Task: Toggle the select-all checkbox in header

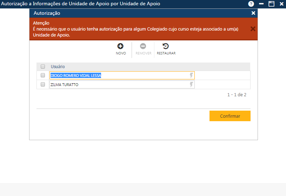Action: [43, 66]
